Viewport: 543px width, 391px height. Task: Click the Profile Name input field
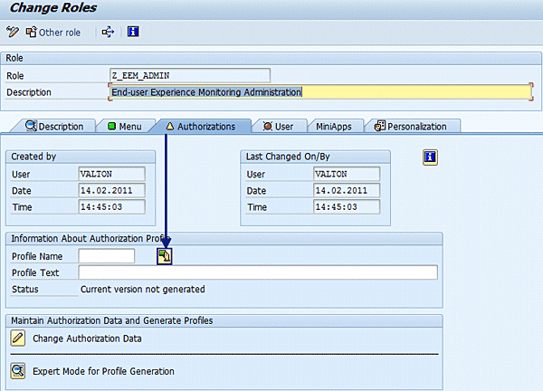tap(106, 256)
